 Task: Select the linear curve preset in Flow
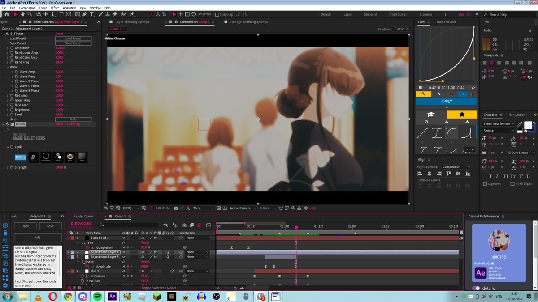422,133
